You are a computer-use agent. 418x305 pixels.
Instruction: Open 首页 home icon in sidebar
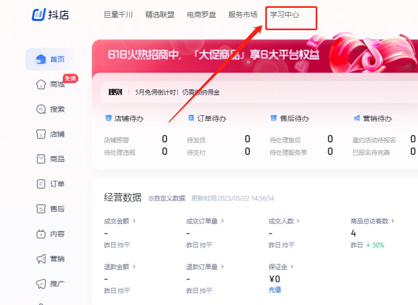click(x=41, y=59)
